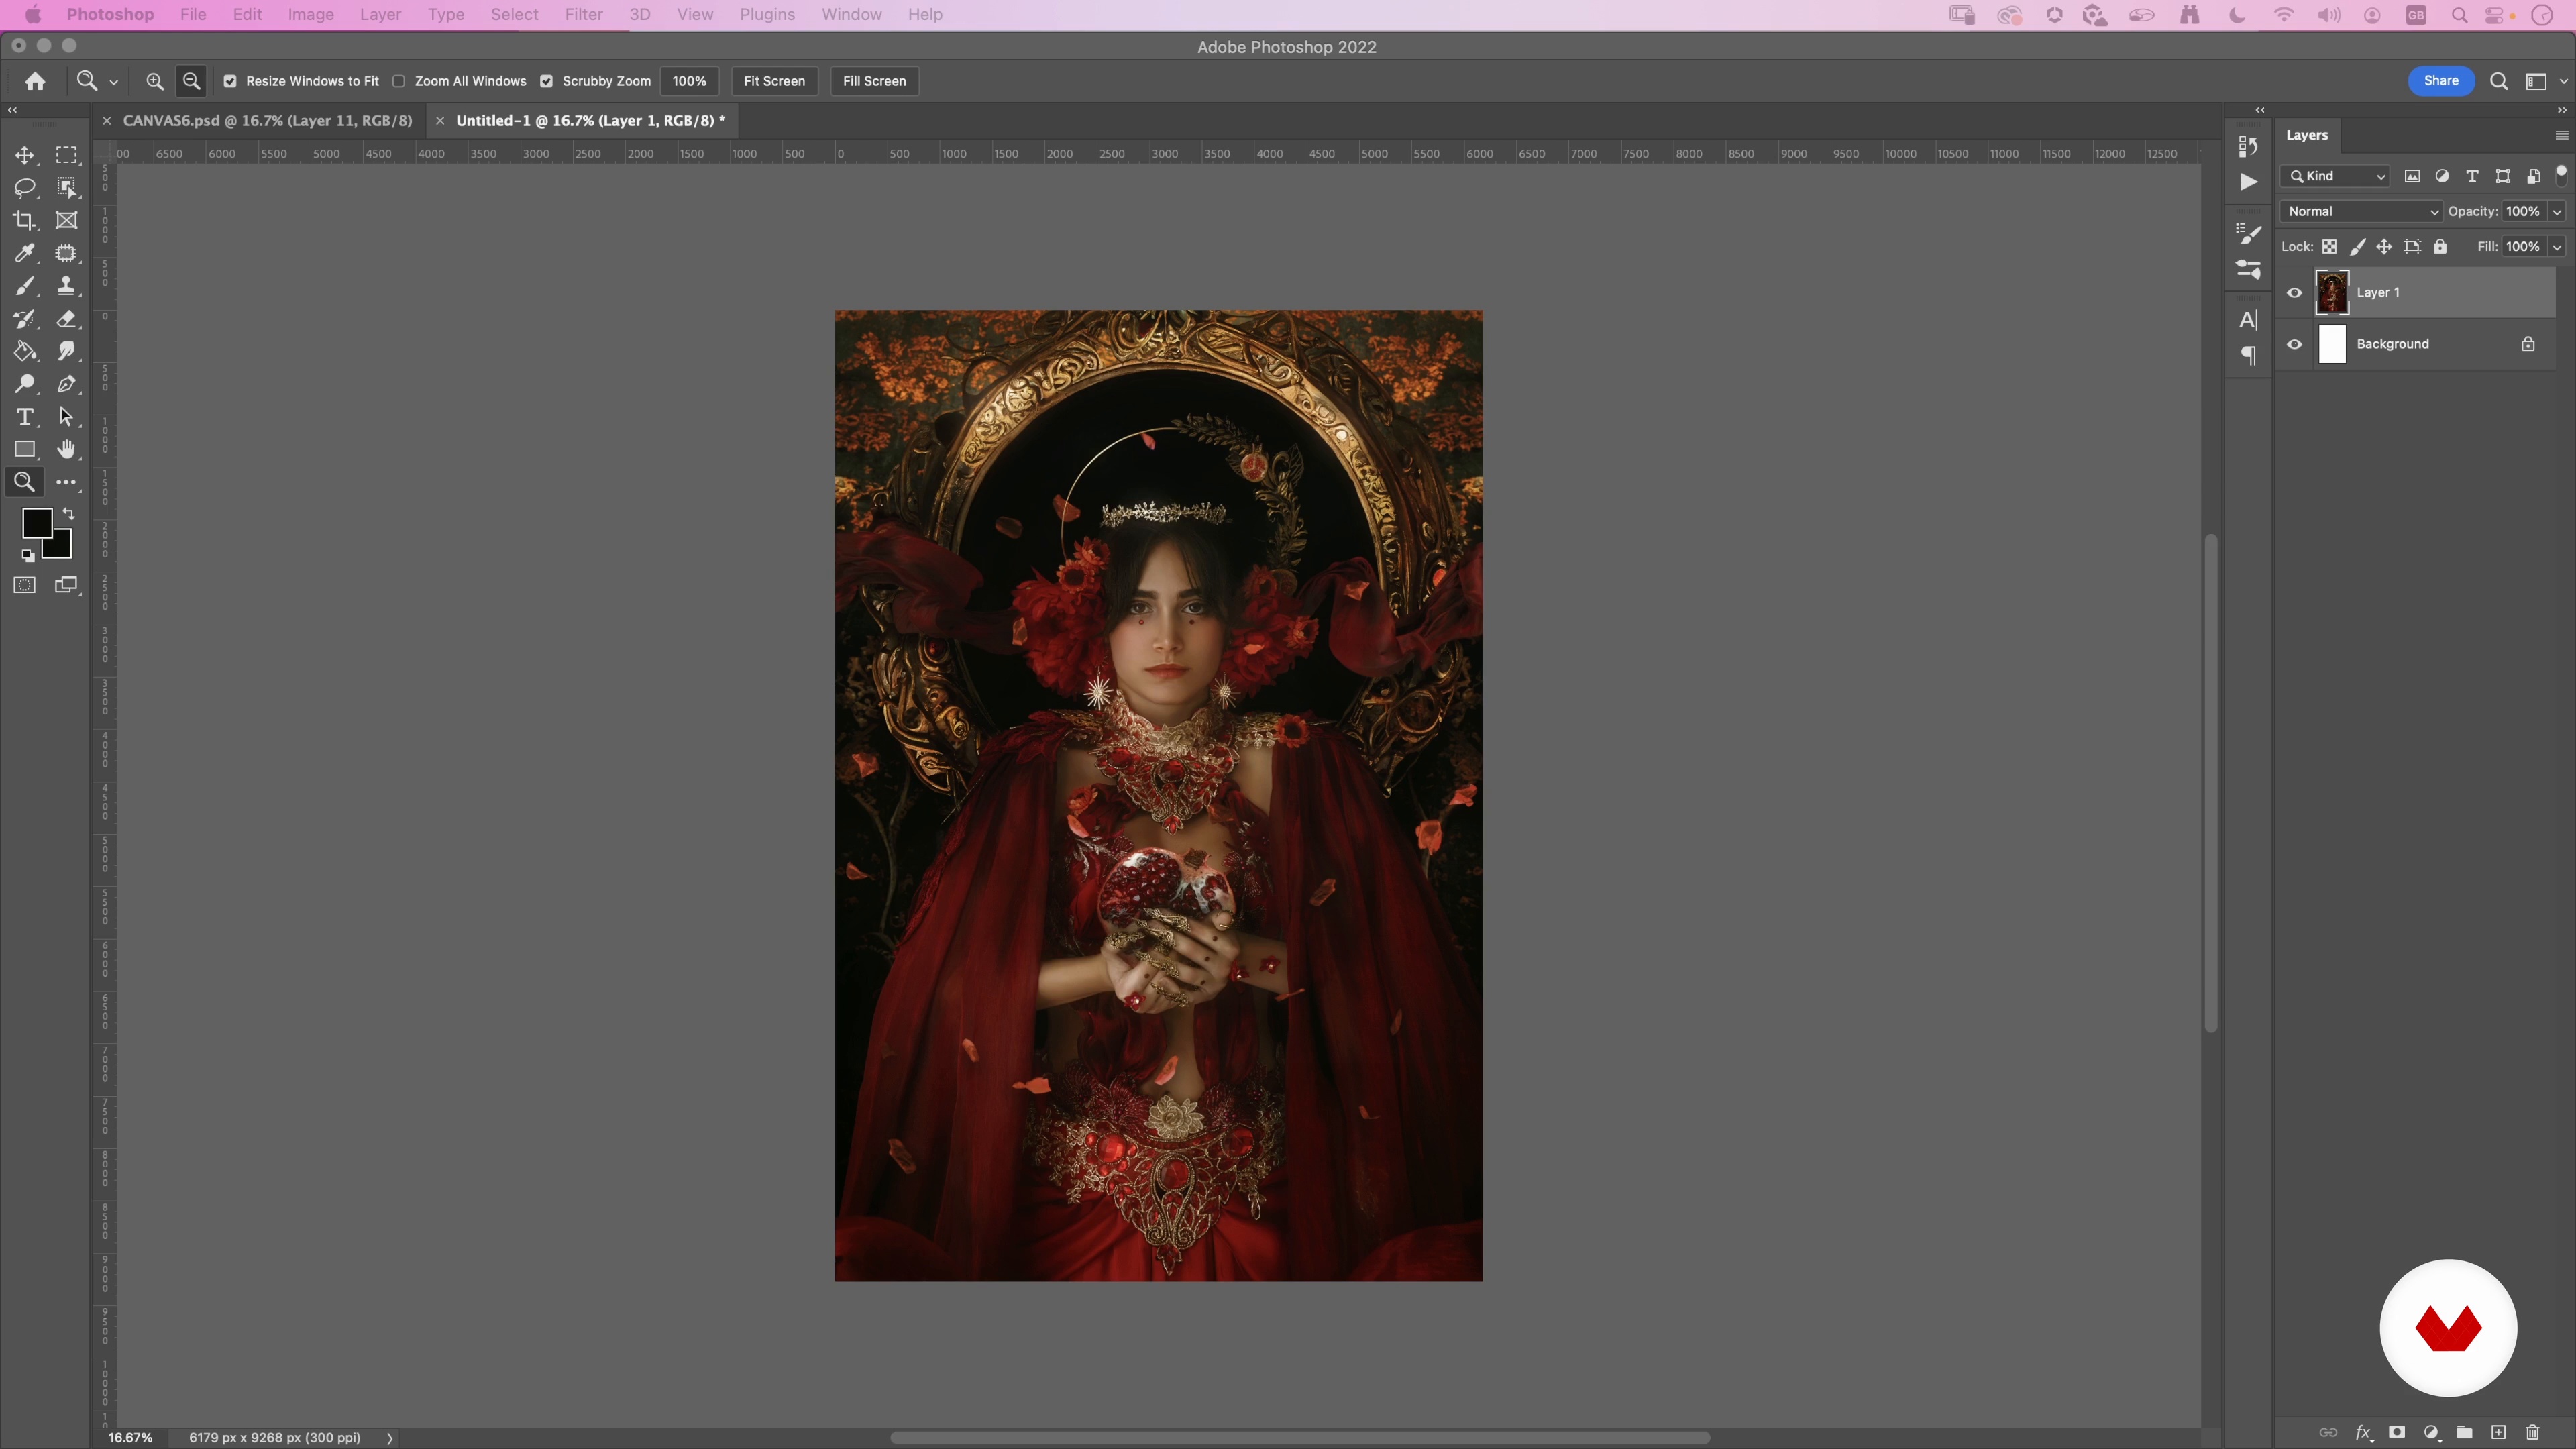Expand status bar info arrow

pos(390,1438)
